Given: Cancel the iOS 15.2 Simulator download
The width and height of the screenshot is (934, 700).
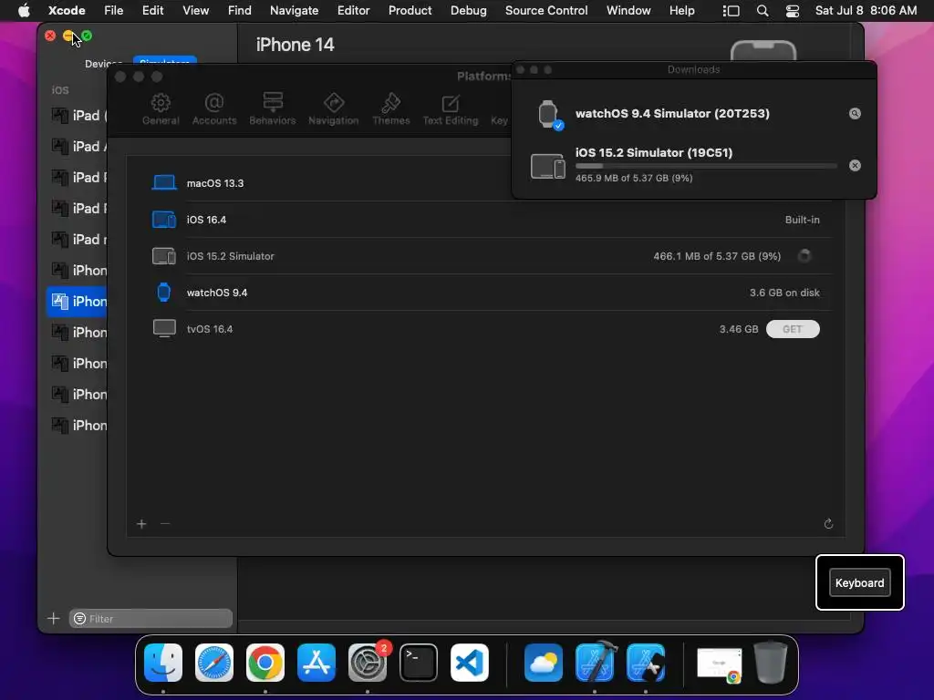Looking at the screenshot, I should (855, 166).
